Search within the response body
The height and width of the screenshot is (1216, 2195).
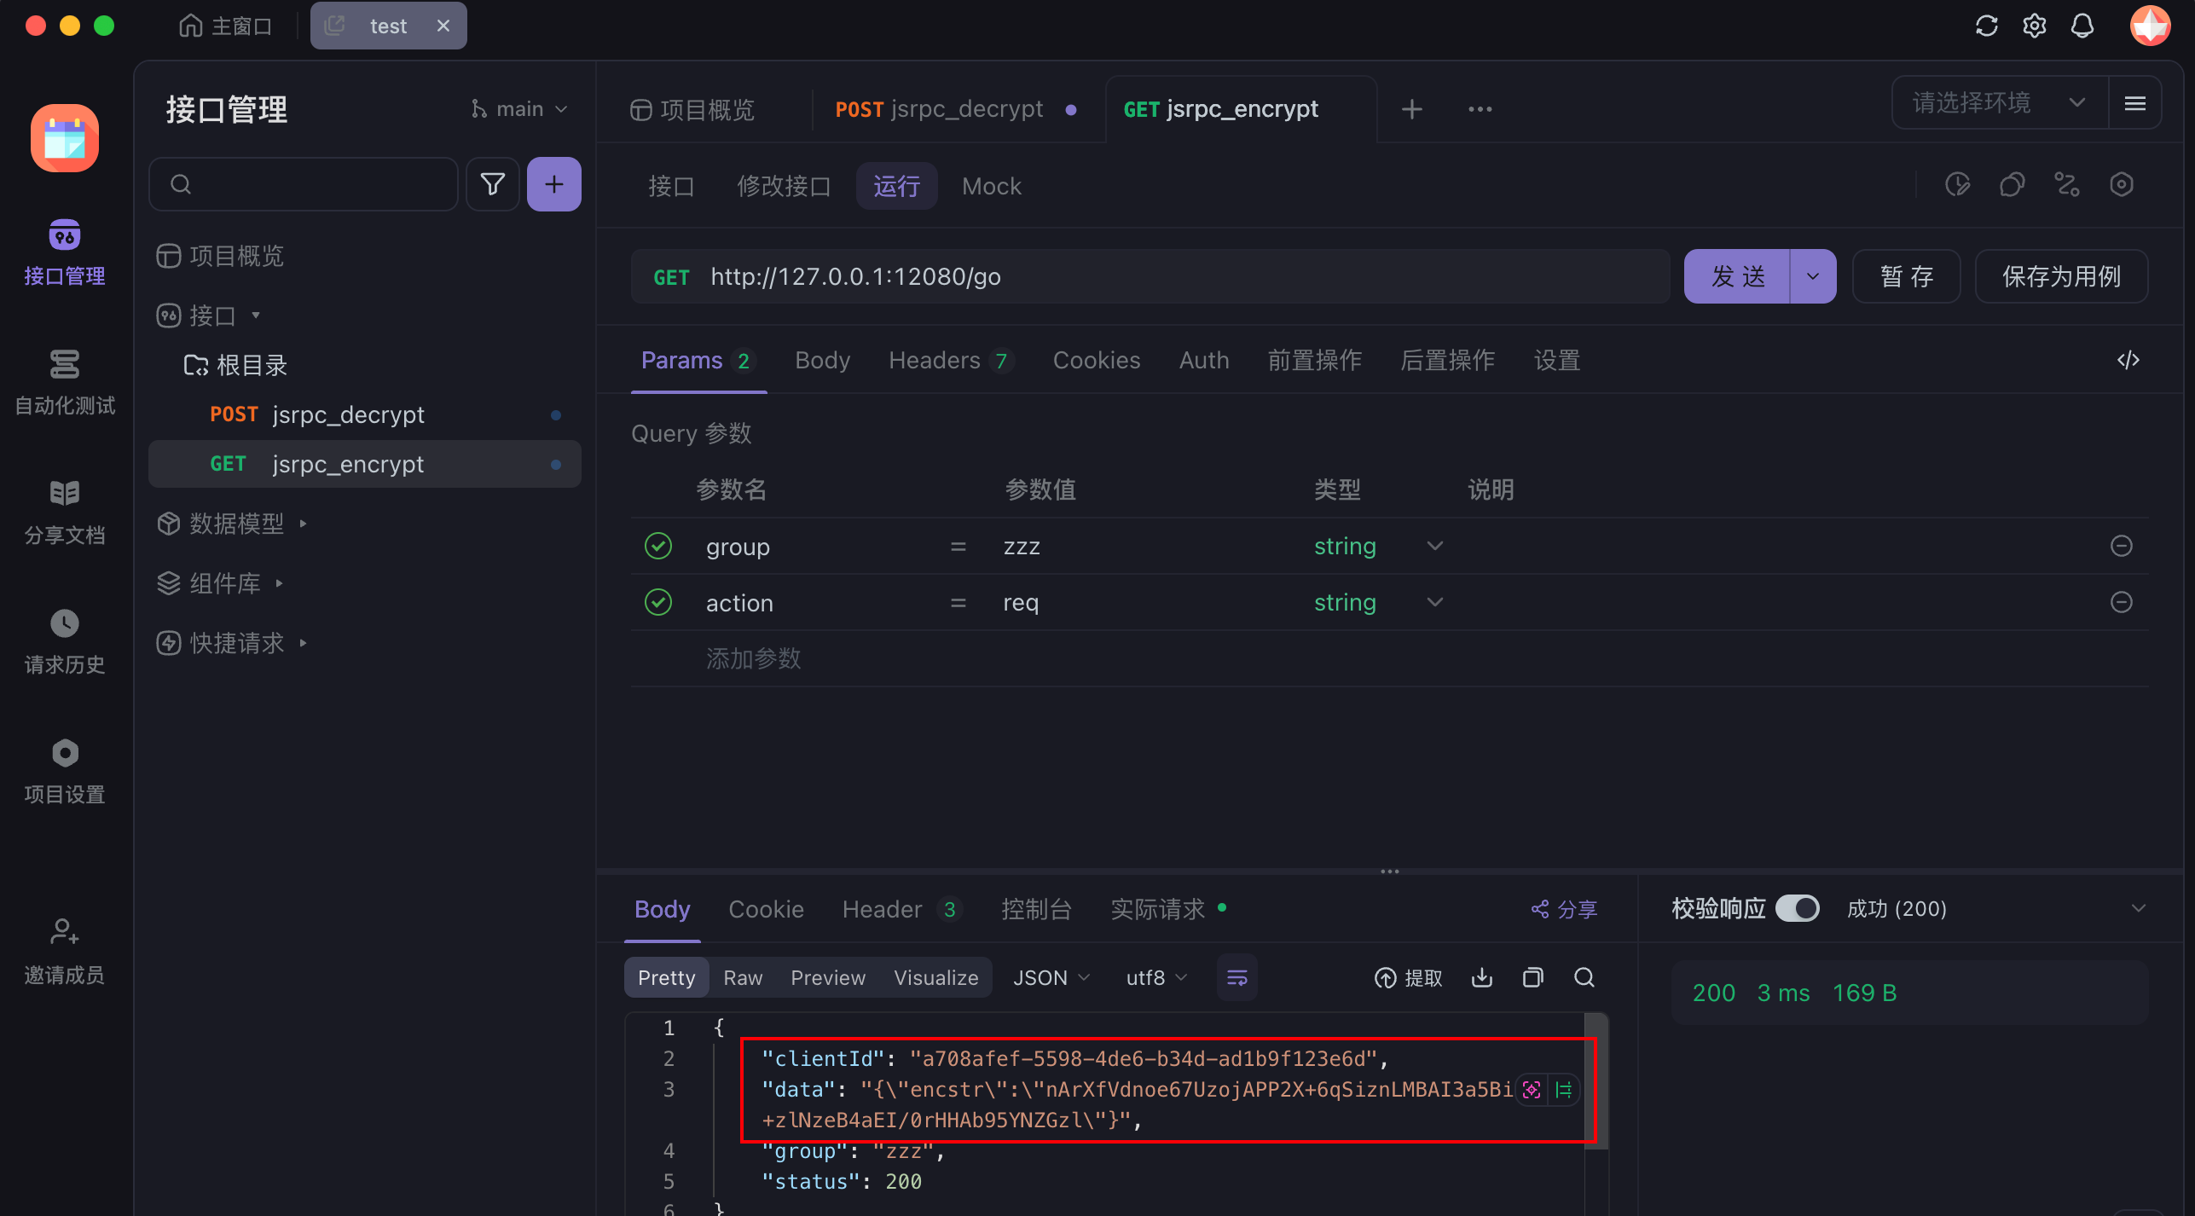(x=1584, y=977)
